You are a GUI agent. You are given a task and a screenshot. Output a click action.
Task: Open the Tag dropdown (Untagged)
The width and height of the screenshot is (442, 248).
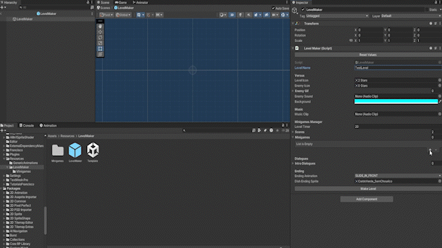(x=337, y=16)
